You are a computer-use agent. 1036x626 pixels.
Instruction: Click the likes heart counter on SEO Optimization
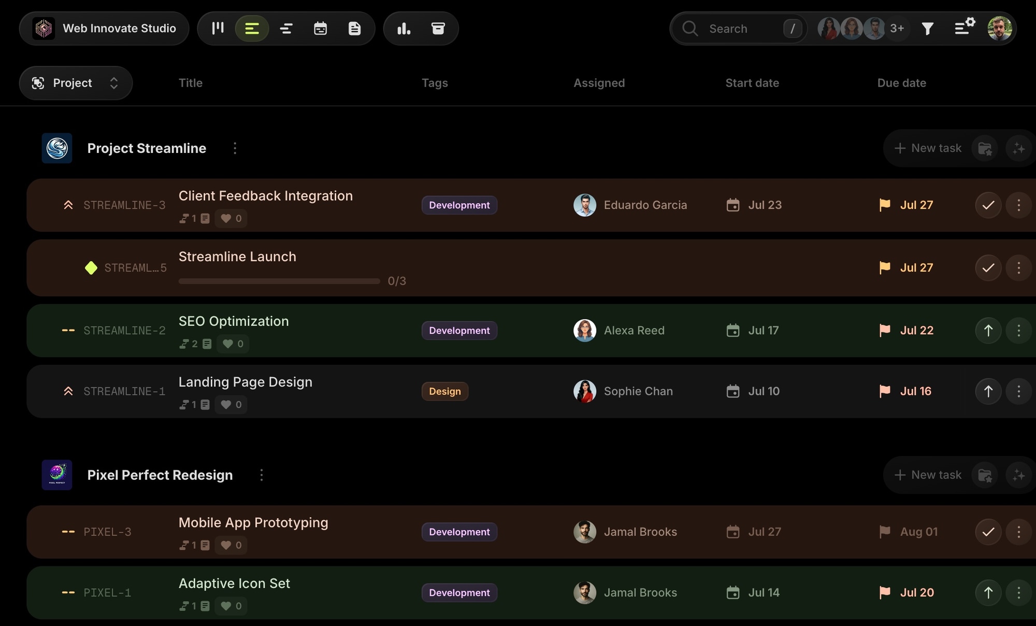coord(233,344)
